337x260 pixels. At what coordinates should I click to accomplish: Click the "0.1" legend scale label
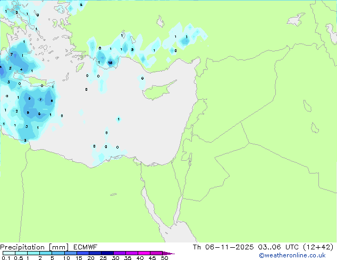click(6, 258)
